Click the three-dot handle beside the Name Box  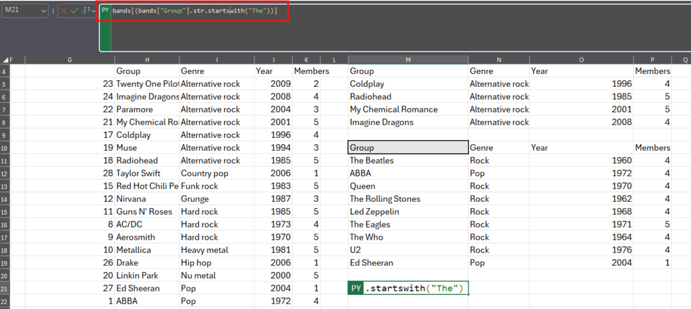click(x=53, y=11)
